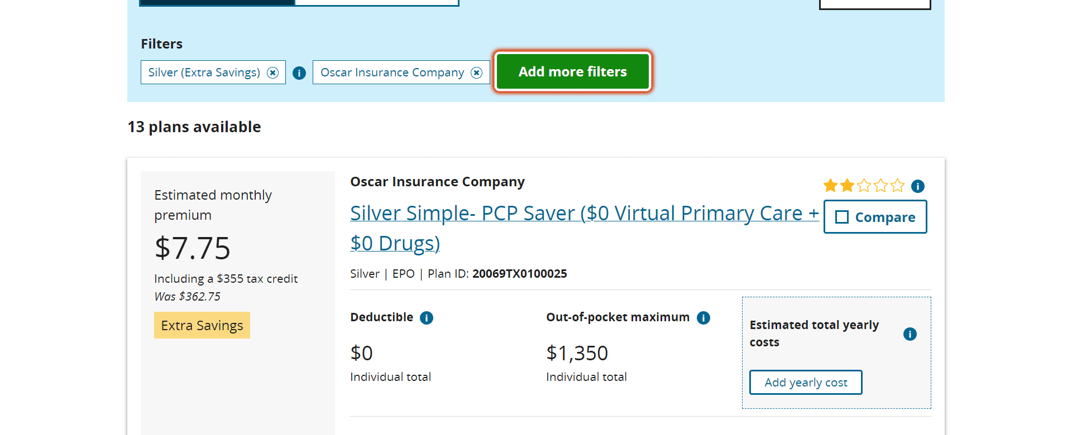Screen dimensions: 1072x435
Task: Open the star rating info icon
Action: (x=918, y=186)
